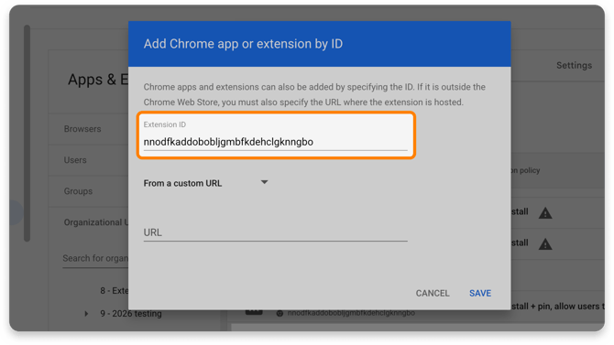614x345 pixels.
Task: Click the Apps & E… page heading
Action: point(98,80)
